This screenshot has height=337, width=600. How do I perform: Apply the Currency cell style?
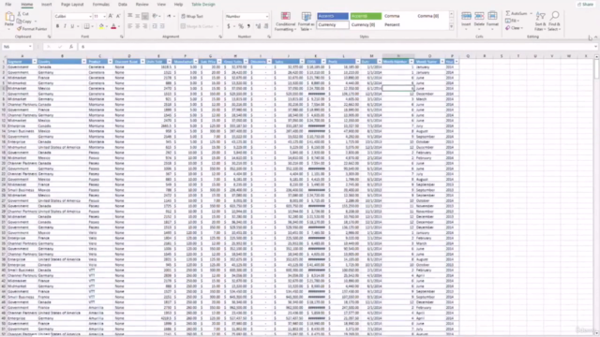click(x=333, y=25)
